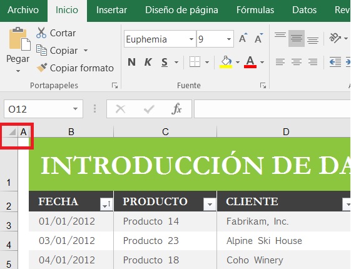Open the font name dropdown arrow
Image resolution: width=351 pixels, height=269 pixels.
[191, 39]
